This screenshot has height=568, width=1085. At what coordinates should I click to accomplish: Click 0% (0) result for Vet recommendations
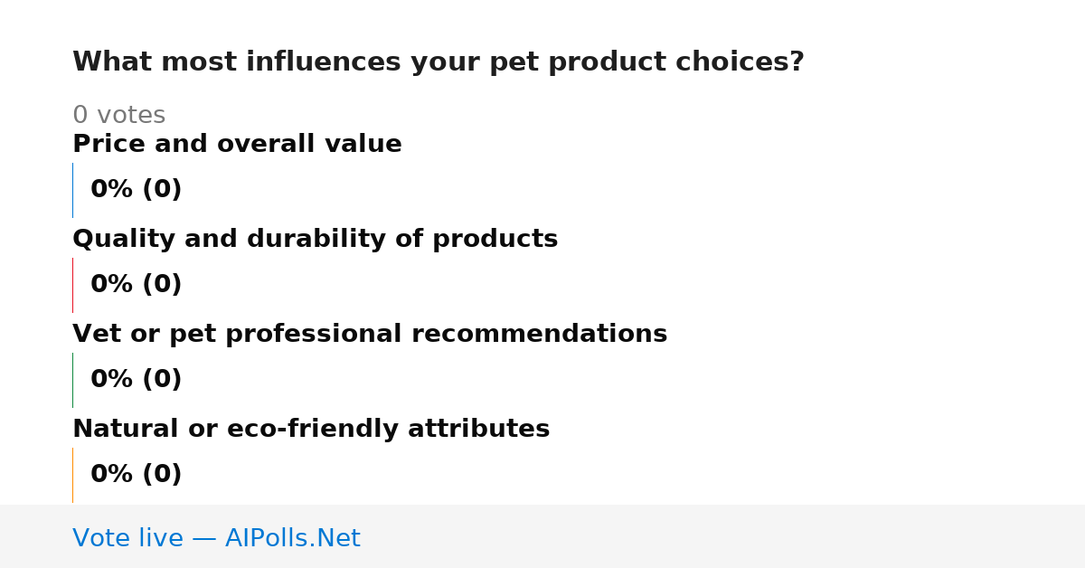tap(136, 380)
